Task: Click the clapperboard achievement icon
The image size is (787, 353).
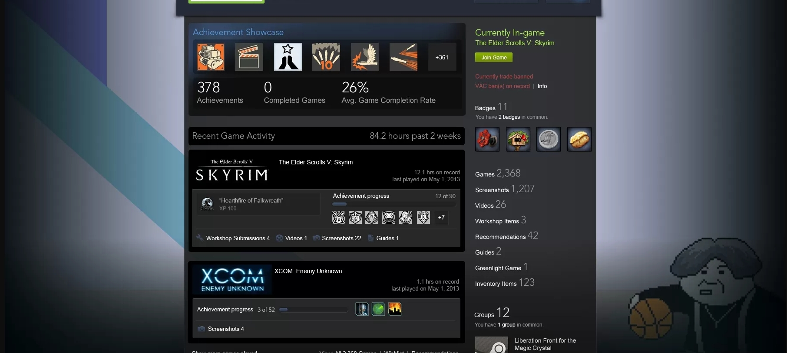Action: point(249,57)
